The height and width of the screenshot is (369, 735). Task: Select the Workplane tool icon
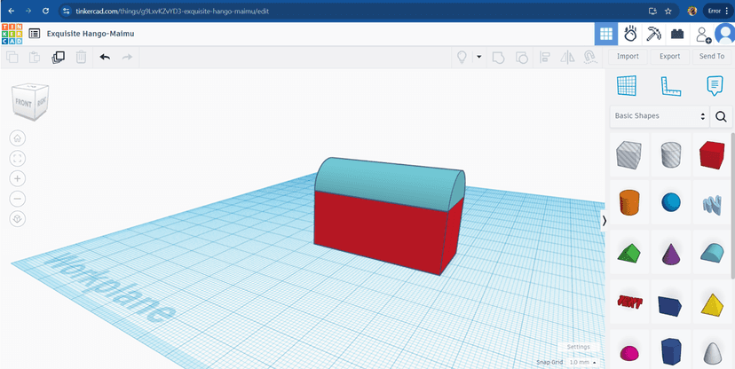[627, 86]
